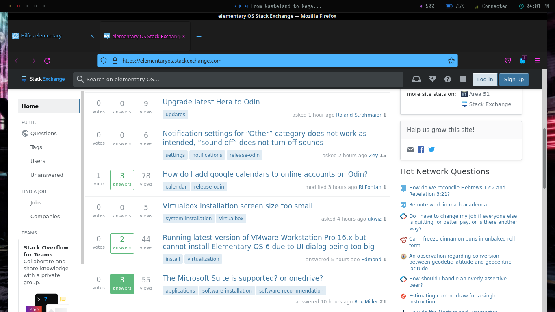Open the Stack Exchange inbox icon

(416, 79)
